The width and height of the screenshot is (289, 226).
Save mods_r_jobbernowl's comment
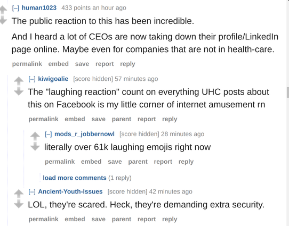[x=115, y=162]
